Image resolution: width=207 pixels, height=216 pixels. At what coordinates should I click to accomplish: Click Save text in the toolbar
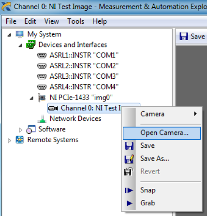click(198, 36)
